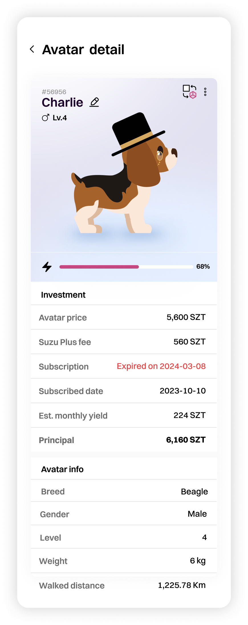Tap the Walked distance value
Viewport: 248px width, 625px height.
click(182, 585)
